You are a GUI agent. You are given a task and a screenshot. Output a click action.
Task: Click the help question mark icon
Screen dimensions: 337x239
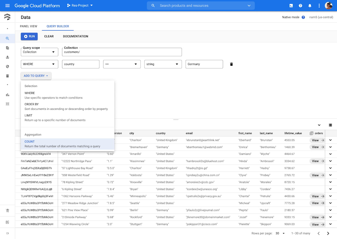[300, 6]
